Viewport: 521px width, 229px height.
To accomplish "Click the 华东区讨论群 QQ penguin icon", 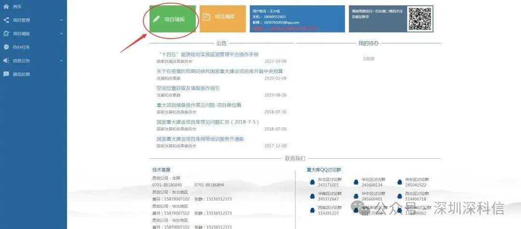I will tap(399, 182).
